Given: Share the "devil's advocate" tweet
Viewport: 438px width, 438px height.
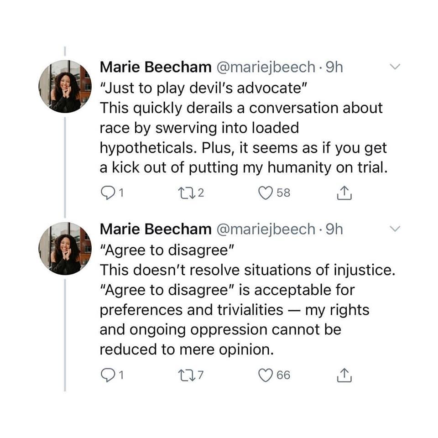Looking at the screenshot, I should coord(344,193).
